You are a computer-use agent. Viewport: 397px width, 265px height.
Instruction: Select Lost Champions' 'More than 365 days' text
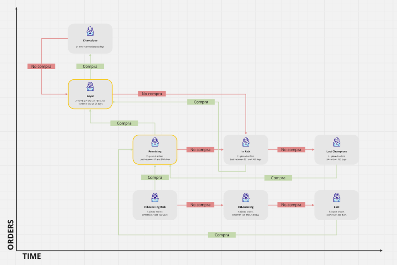tap(337, 159)
